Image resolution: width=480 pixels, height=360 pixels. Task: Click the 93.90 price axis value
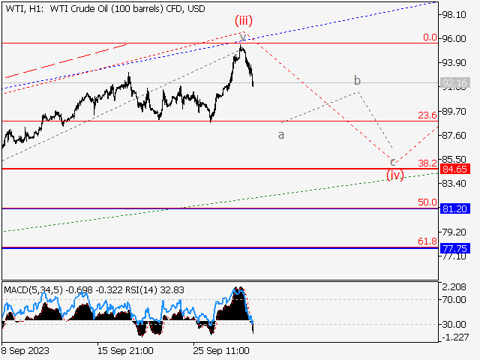[455, 63]
